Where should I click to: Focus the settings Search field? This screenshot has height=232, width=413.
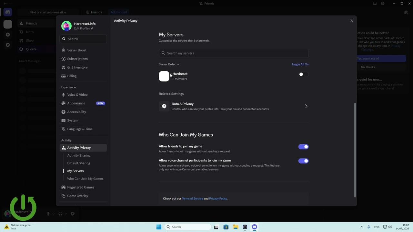83,39
